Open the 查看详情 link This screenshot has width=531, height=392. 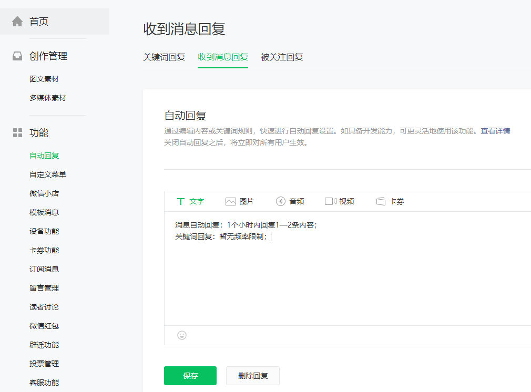point(495,131)
